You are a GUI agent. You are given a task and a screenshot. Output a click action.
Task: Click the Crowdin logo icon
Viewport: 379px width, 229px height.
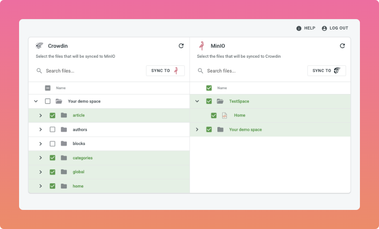40,46
